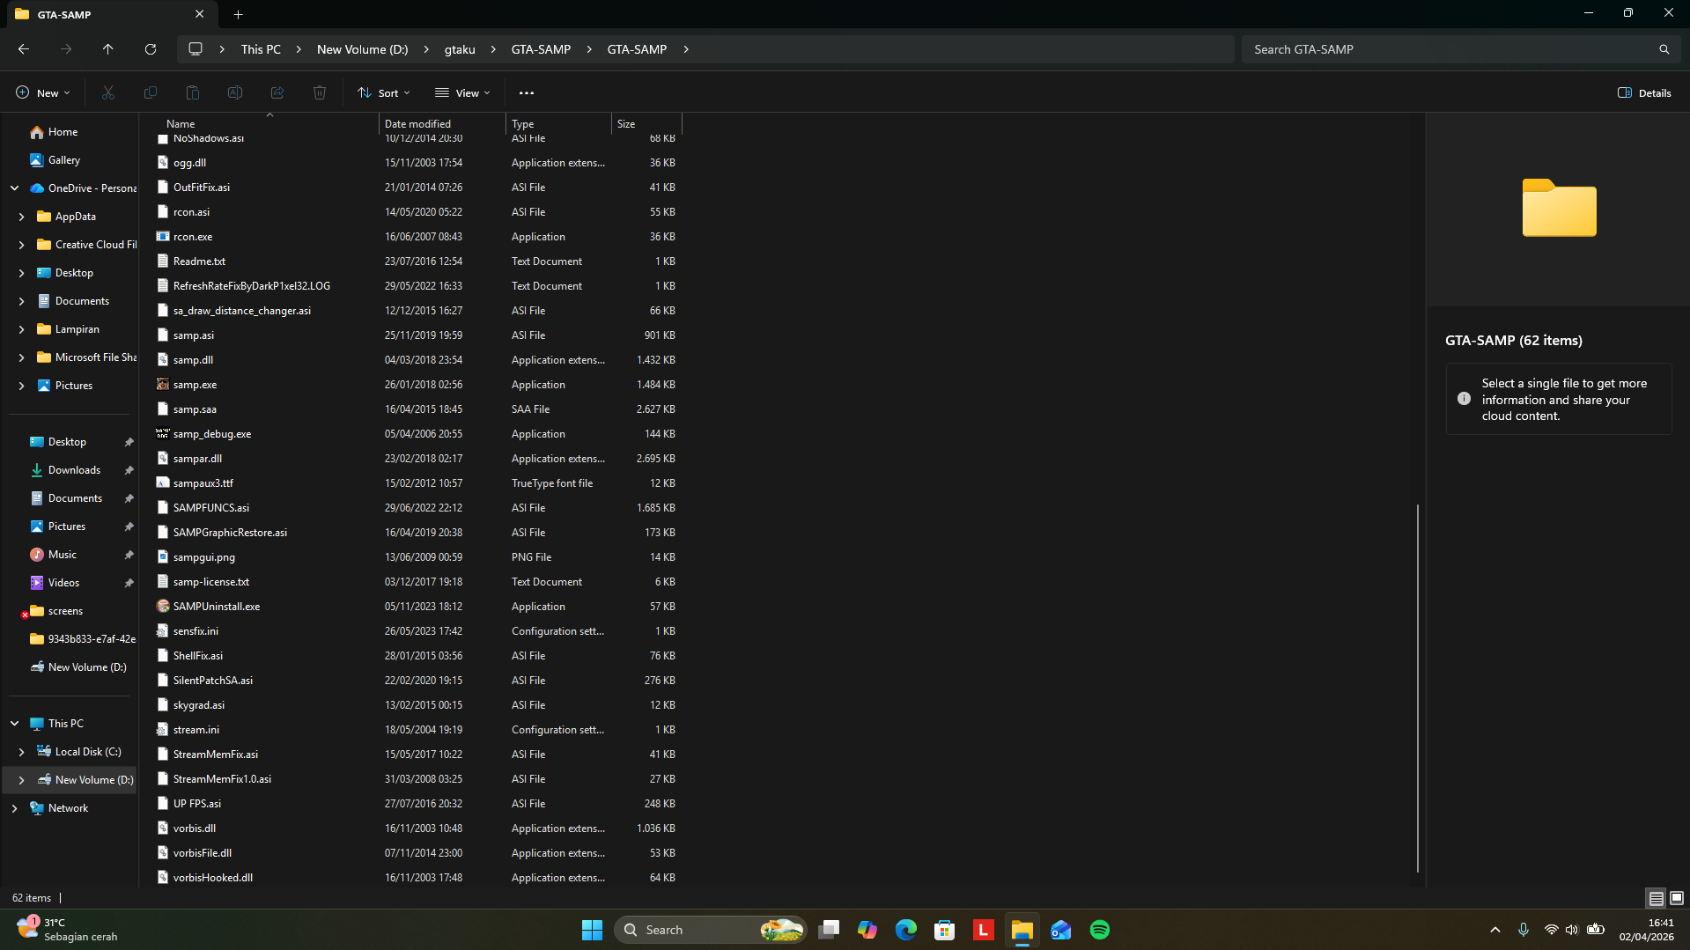1690x950 pixels.
Task: Click the file list vertical scrollbar
Action: point(1418,688)
